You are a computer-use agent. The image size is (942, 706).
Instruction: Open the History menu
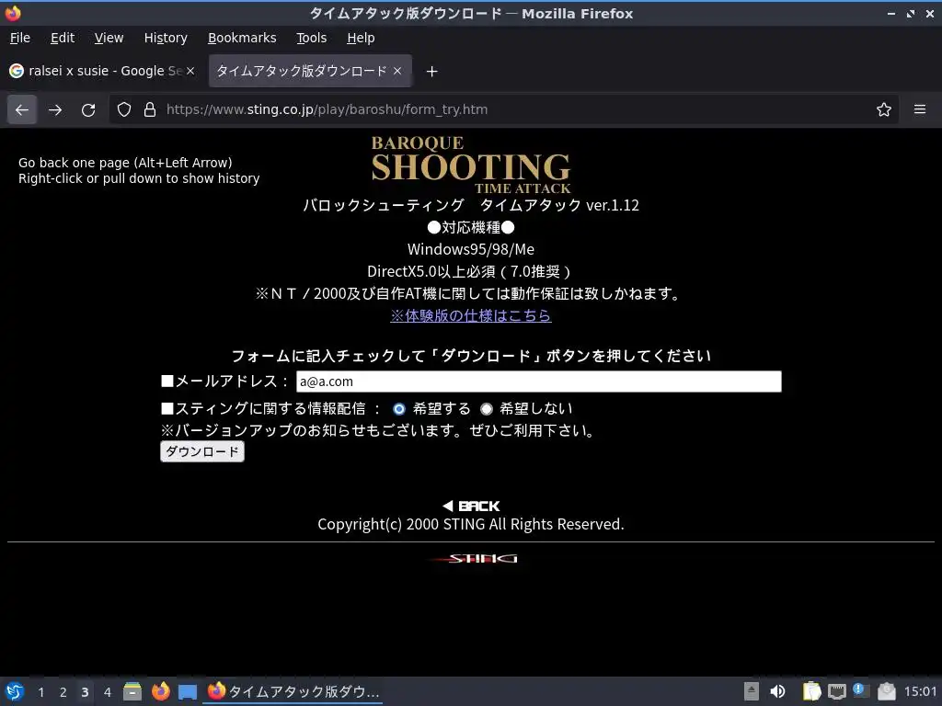click(x=166, y=38)
